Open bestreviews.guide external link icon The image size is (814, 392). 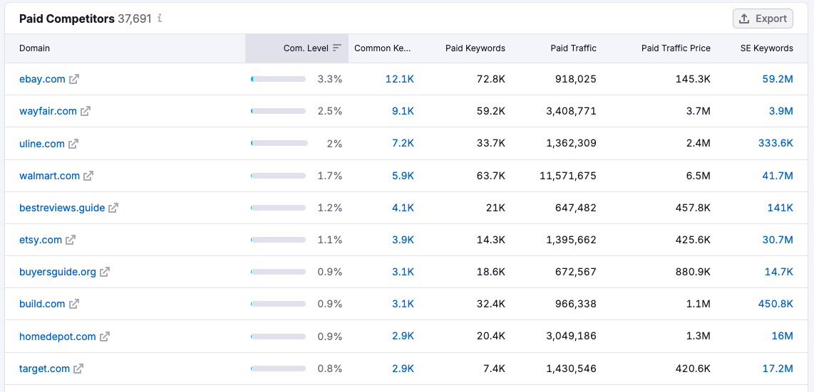click(113, 208)
